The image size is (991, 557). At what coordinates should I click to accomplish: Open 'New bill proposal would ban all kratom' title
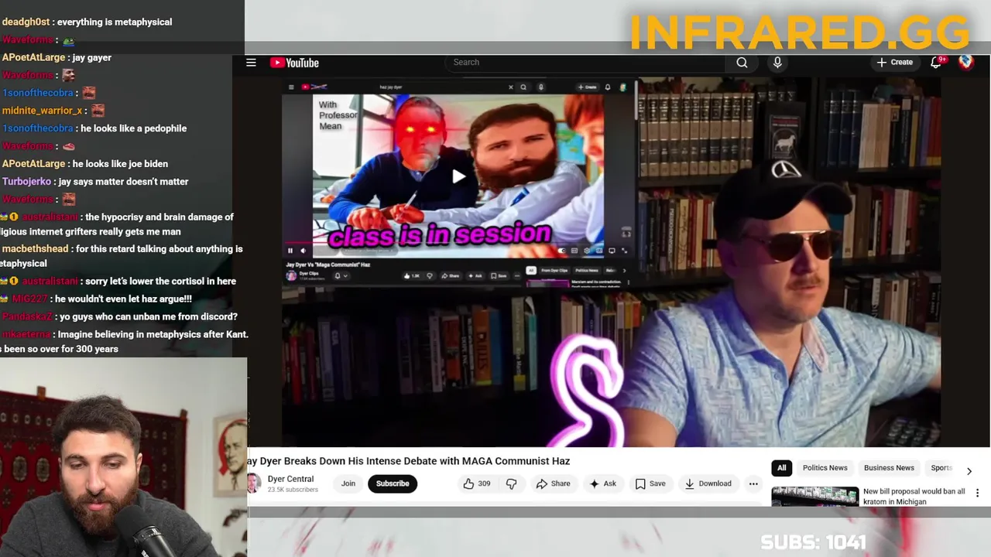pos(914,496)
